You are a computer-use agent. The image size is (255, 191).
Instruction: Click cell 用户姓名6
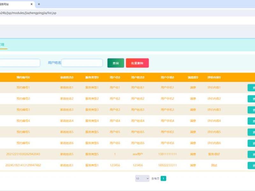pyautogui.click(x=138, y=143)
